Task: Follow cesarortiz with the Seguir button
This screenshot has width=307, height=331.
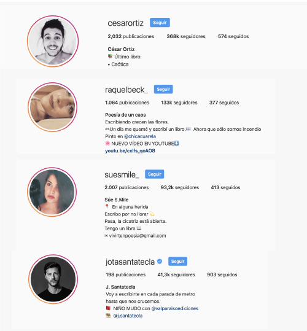Action: [x=160, y=22]
